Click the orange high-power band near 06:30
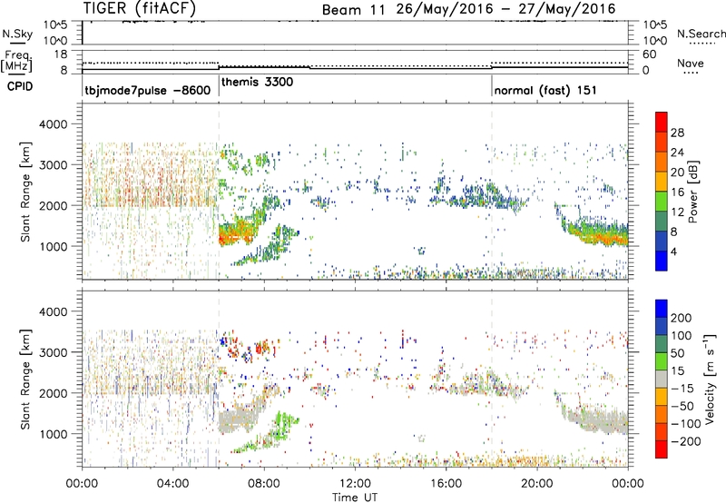726x503 pixels. point(236,235)
